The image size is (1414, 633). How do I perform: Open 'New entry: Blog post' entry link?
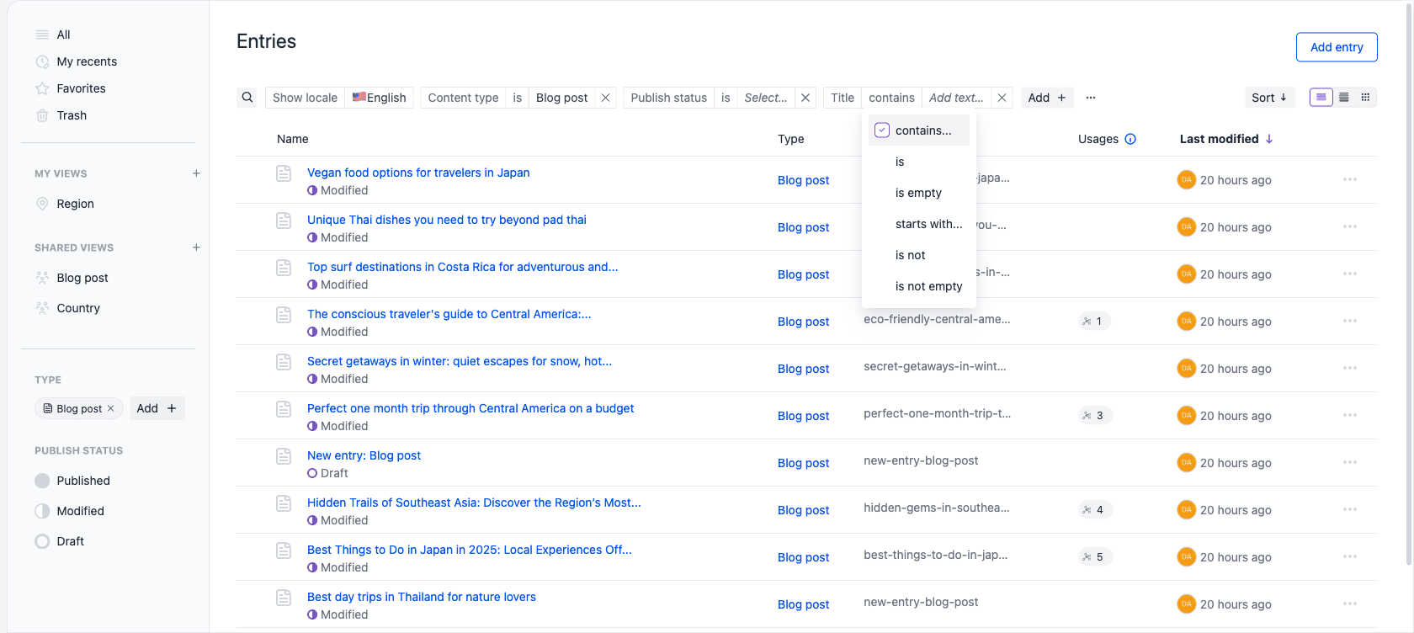tap(364, 455)
